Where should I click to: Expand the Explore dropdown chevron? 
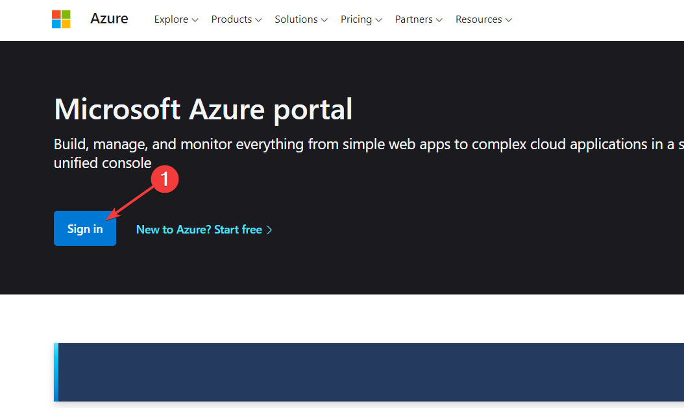coord(195,20)
